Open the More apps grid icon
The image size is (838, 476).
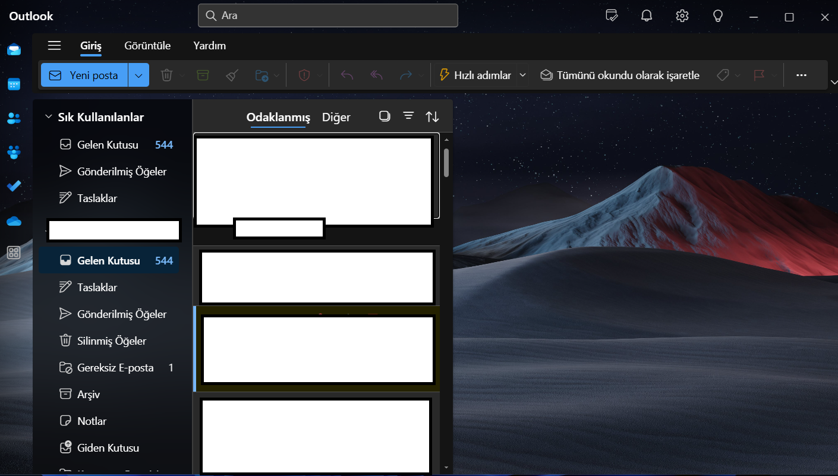pos(14,253)
